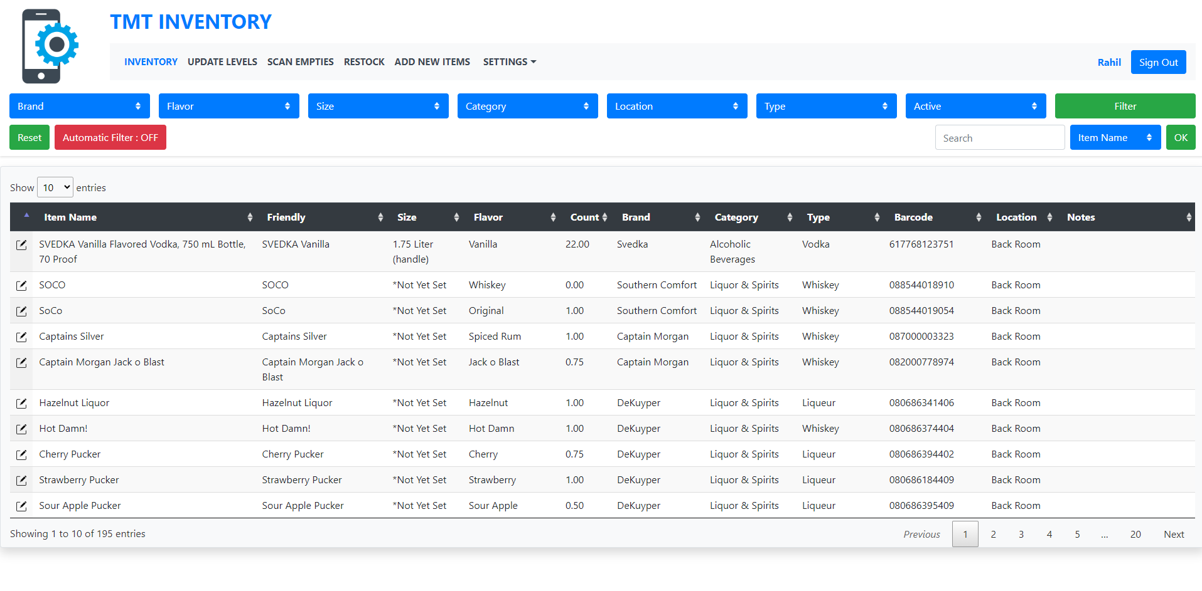Screen dimensions: 1202x591
Task: Sort by Notes column header
Action: tap(1129, 217)
